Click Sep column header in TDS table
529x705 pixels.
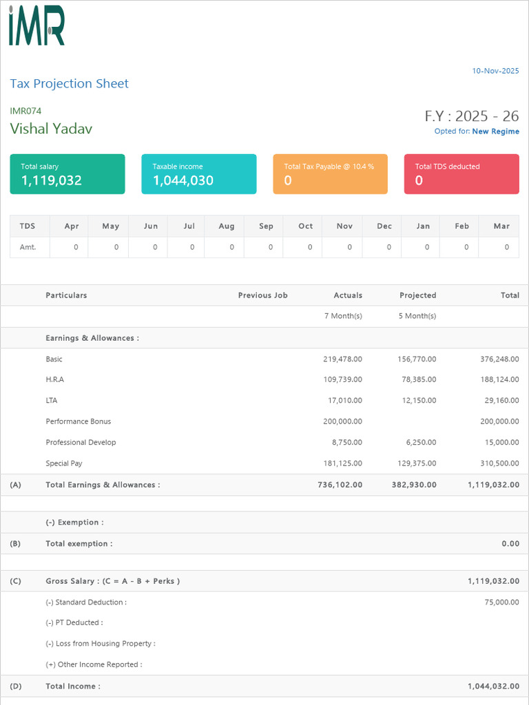(x=264, y=226)
